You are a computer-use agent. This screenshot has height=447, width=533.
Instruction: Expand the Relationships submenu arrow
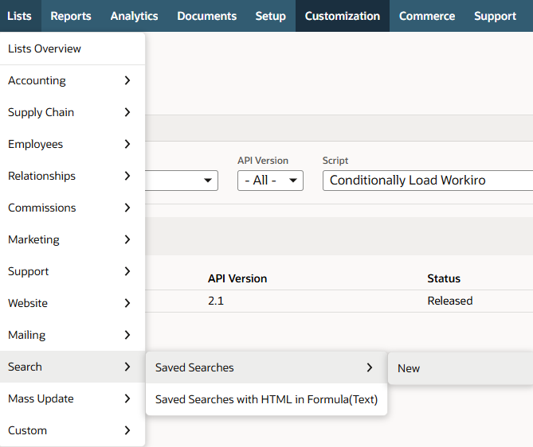(127, 176)
